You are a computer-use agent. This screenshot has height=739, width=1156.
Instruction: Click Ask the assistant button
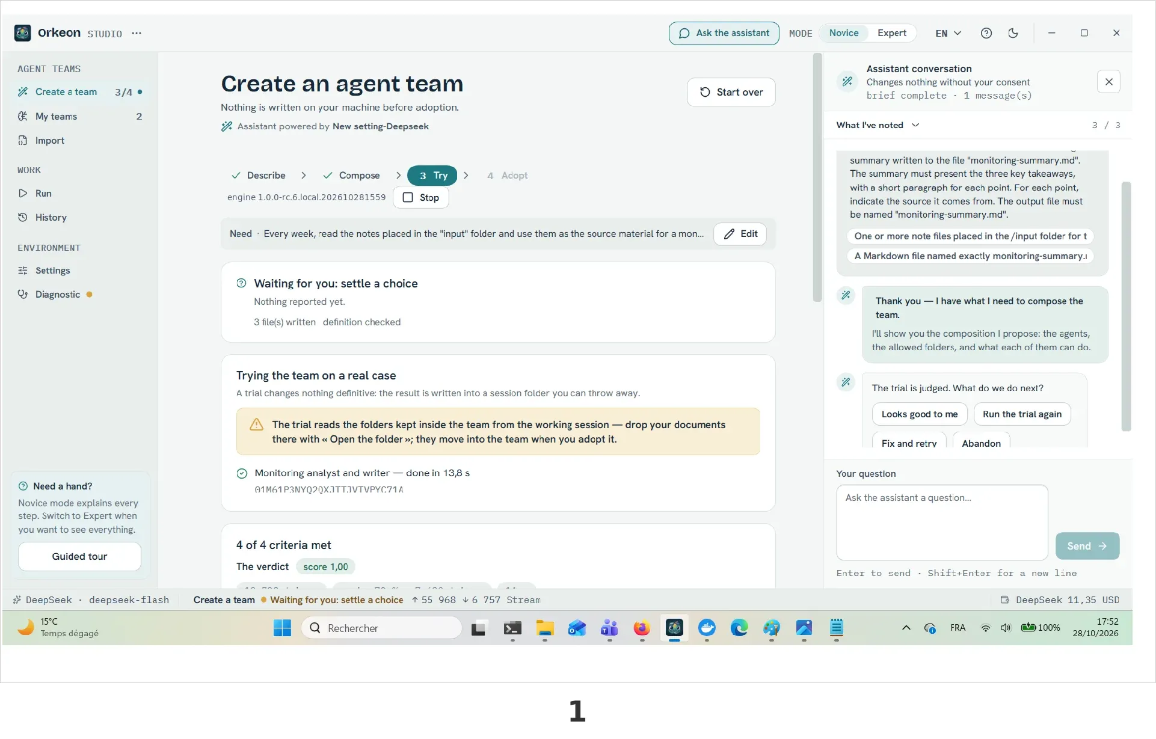(724, 33)
